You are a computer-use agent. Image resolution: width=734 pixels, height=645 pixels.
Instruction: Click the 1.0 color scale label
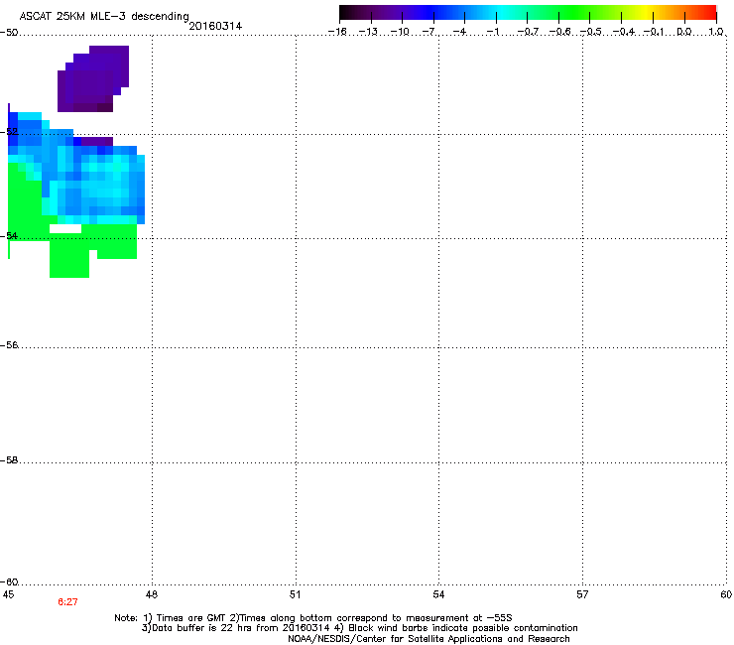coord(716,32)
